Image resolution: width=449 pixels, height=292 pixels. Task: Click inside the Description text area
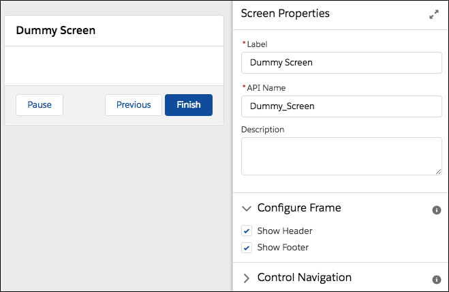tap(341, 156)
